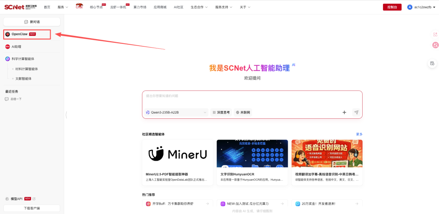Click the feedback note icon at right edge
Screen dimensions: 439x214
click(x=432, y=63)
